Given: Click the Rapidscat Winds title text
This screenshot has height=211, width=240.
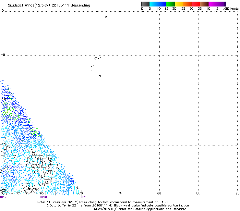Looking at the screenshot, I should (x=48, y=6).
